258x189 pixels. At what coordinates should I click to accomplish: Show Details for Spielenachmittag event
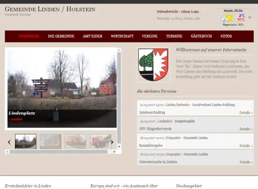246,113
